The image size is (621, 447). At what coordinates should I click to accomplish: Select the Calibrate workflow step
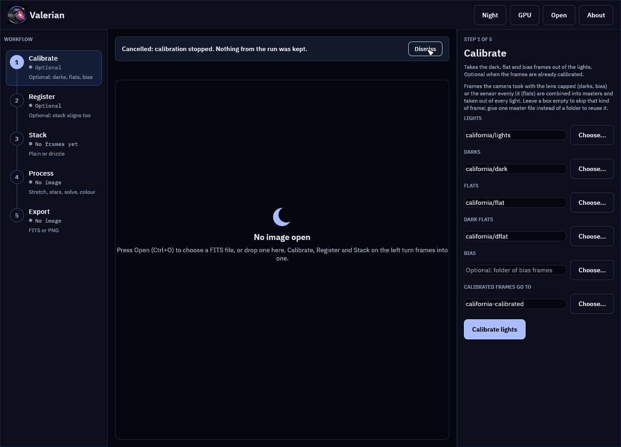[x=54, y=68]
